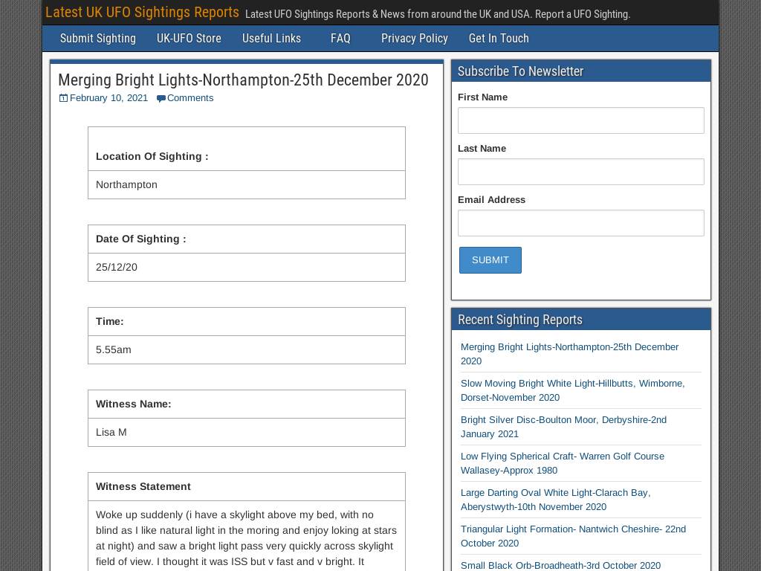Go to Useful Links in navigation

click(x=271, y=39)
